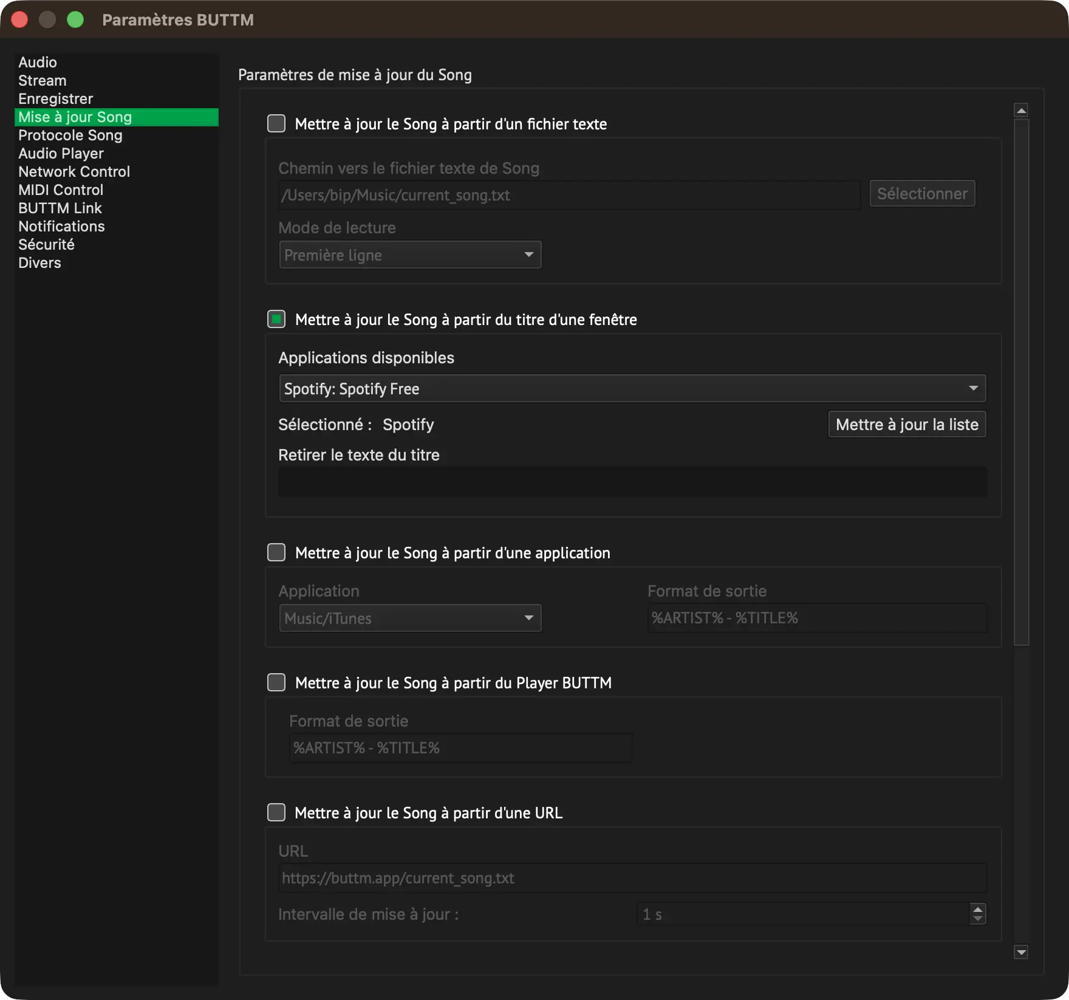Go to Notifications section
This screenshot has width=1069, height=1000.
click(116, 227)
